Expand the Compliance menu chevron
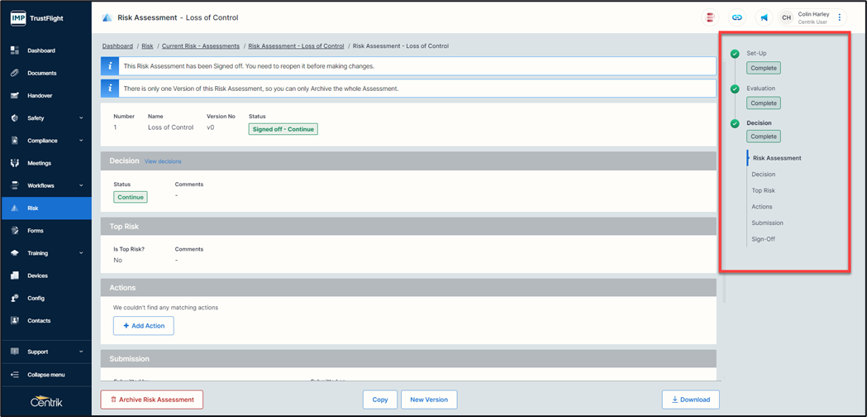This screenshot has height=417, width=867. [81, 141]
